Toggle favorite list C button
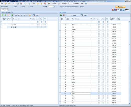 (21, 15)
